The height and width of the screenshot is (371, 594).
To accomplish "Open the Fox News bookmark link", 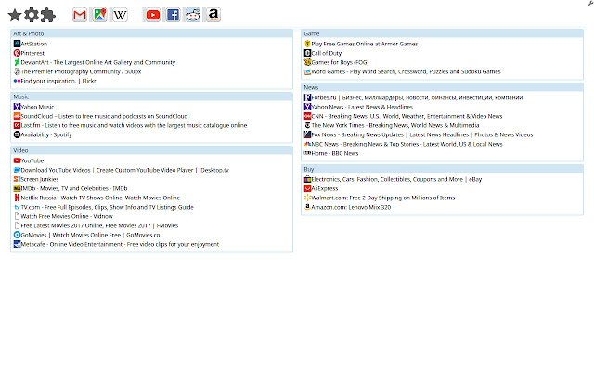I will [x=422, y=134].
